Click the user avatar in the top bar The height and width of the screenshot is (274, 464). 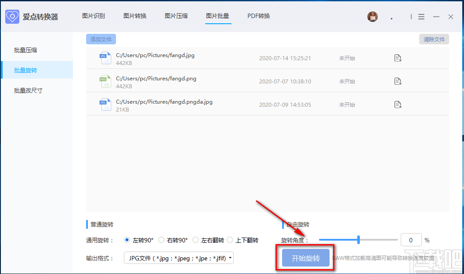tap(372, 16)
